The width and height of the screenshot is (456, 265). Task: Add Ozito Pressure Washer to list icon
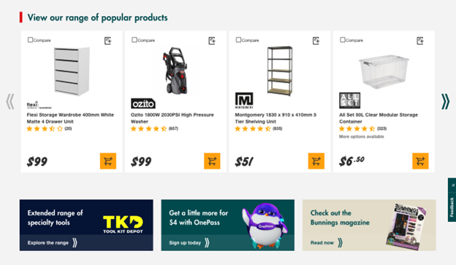212,41
